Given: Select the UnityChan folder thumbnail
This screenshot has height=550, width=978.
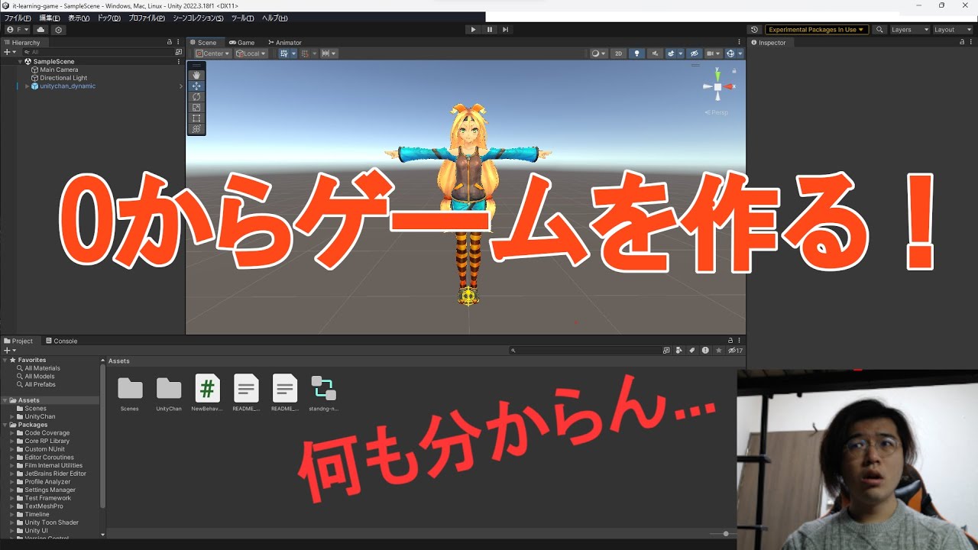Looking at the screenshot, I should click(169, 389).
